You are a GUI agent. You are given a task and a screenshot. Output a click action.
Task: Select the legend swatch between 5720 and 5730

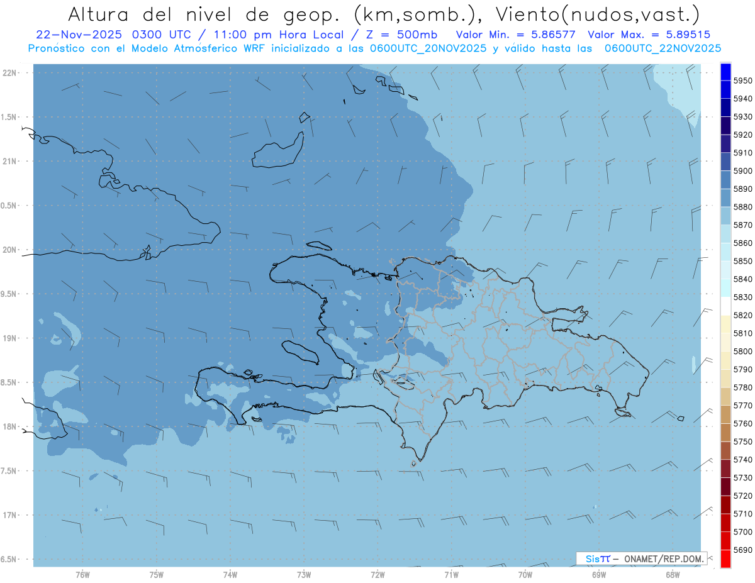[725, 487]
